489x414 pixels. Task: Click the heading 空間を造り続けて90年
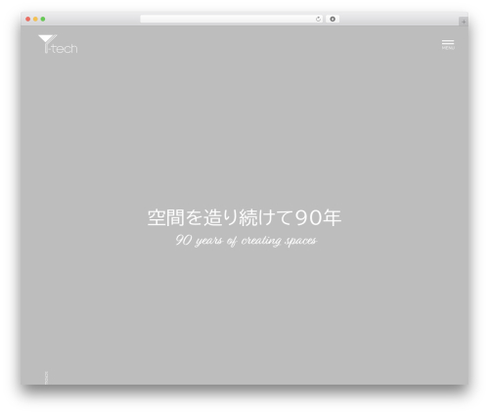[x=244, y=217]
